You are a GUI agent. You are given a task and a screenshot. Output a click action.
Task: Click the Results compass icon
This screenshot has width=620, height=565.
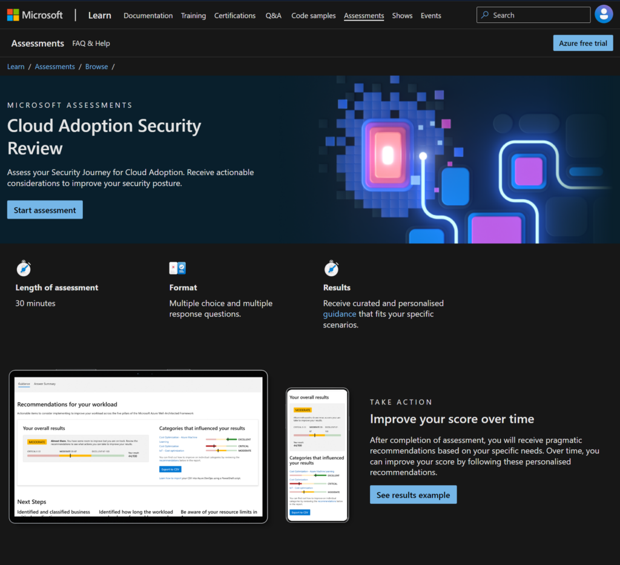(332, 268)
